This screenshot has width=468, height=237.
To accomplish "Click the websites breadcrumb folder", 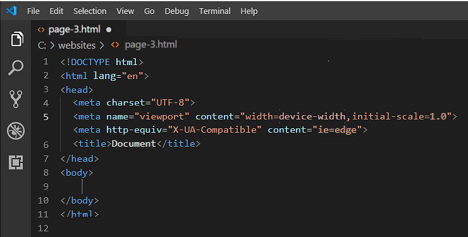I will coord(77,46).
